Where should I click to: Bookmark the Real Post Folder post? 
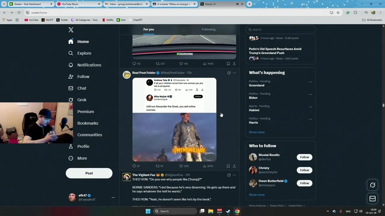coord(228,166)
